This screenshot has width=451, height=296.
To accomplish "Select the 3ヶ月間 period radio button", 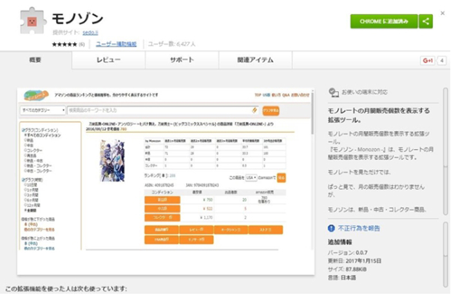I will (x=26, y=195).
